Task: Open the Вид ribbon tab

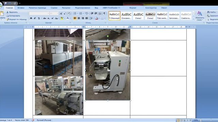Action: [96, 8]
